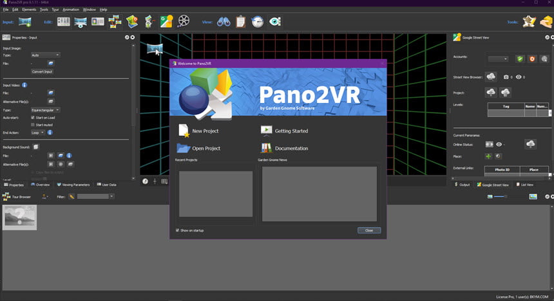Open the File menu

(x=6, y=10)
